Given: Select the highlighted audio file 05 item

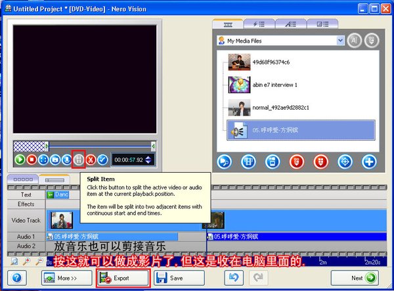Looking at the screenshot, I should click(x=301, y=130).
